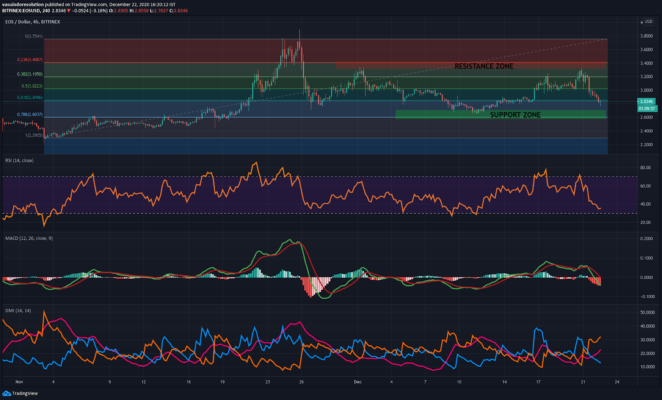The image size is (662, 400).
Task: Click the 30.0000 label on DMI axis
Action: point(648,340)
